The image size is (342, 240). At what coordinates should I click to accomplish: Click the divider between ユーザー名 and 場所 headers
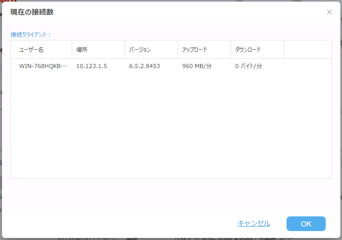tap(72, 50)
